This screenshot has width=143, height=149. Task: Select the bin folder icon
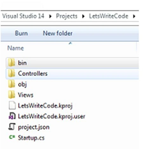click(x=11, y=63)
